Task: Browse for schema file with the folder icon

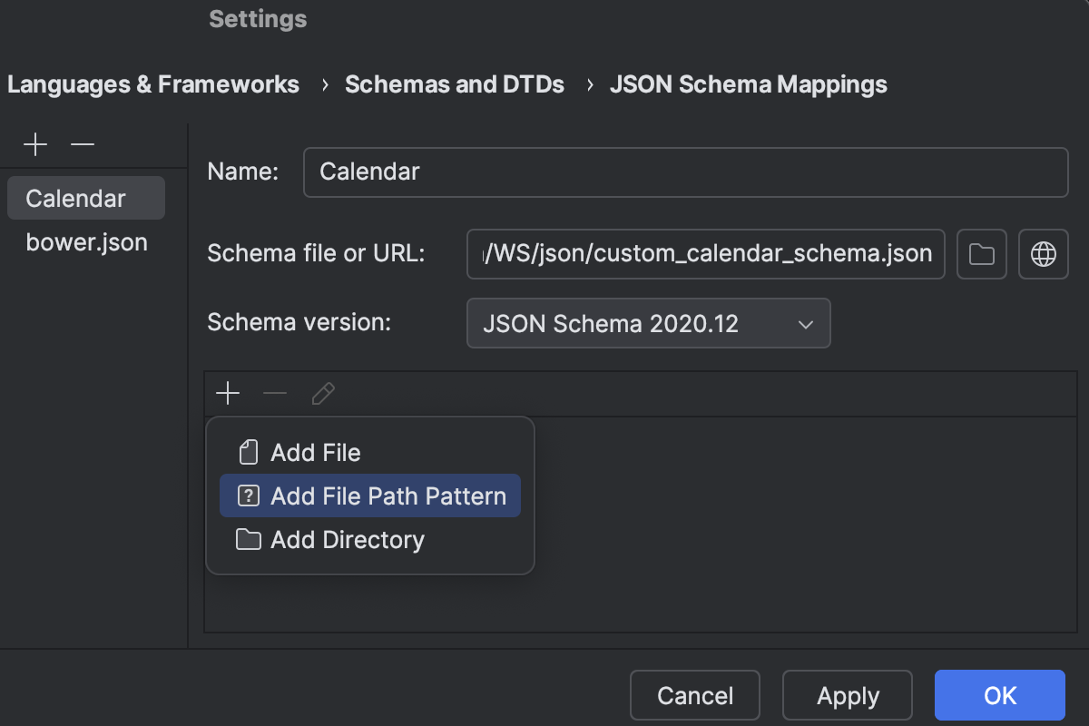Action: pos(981,254)
